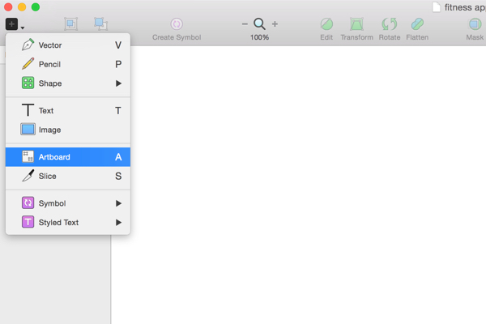Click the Flatten toolbar icon
The height and width of the screenshot is (324, 486).
point(417,23)
